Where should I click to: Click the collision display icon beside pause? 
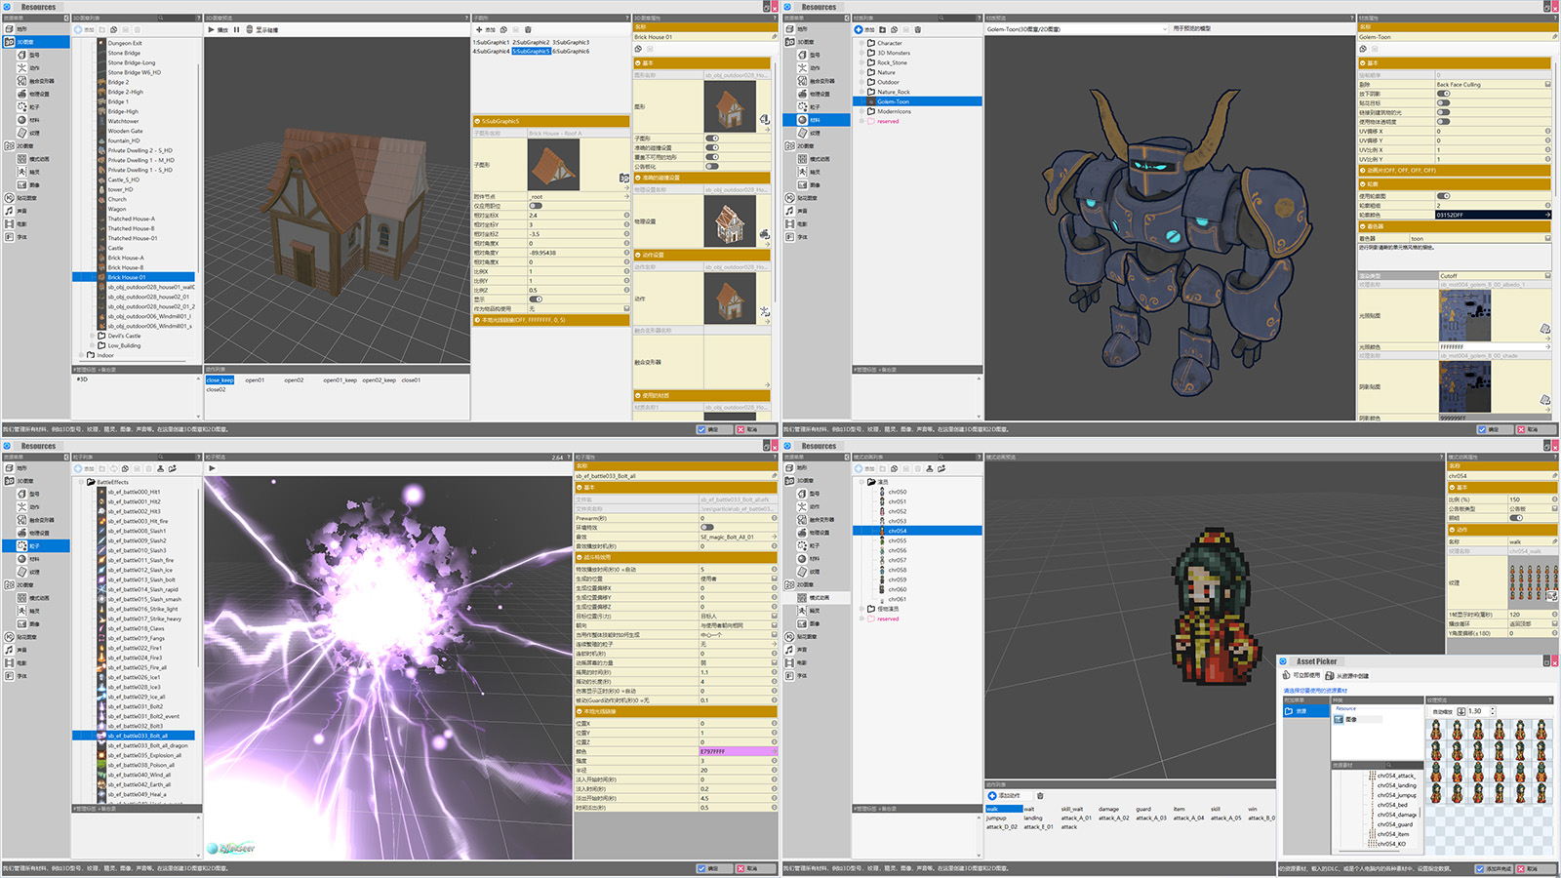click(x=250, y=29)
